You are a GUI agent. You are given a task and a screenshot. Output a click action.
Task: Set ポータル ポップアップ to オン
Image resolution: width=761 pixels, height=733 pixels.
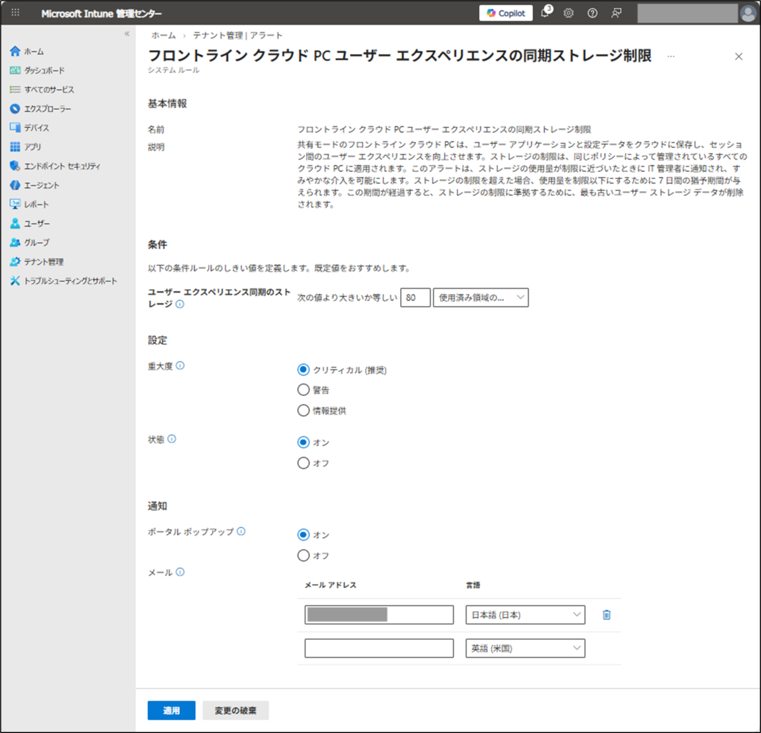304,535
